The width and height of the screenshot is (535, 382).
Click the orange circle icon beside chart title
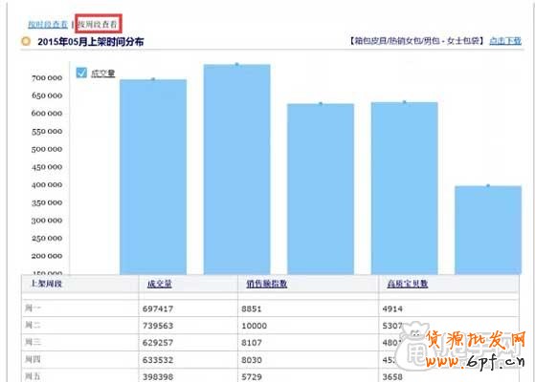click(x=26, y=41)
